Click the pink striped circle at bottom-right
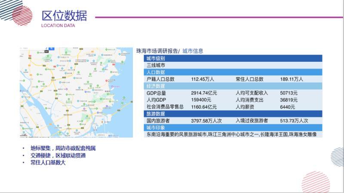 click(x=316, y=182)
